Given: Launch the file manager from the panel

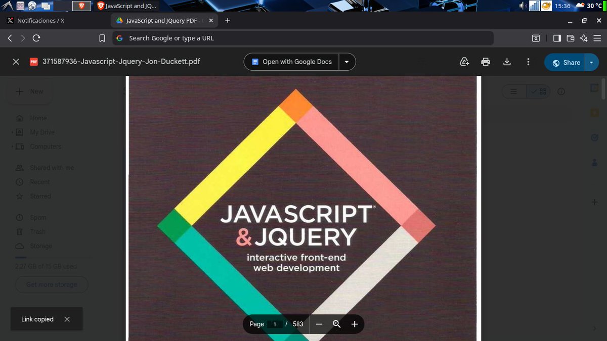Looking at the screenshot, I should [x=20, y=6].
